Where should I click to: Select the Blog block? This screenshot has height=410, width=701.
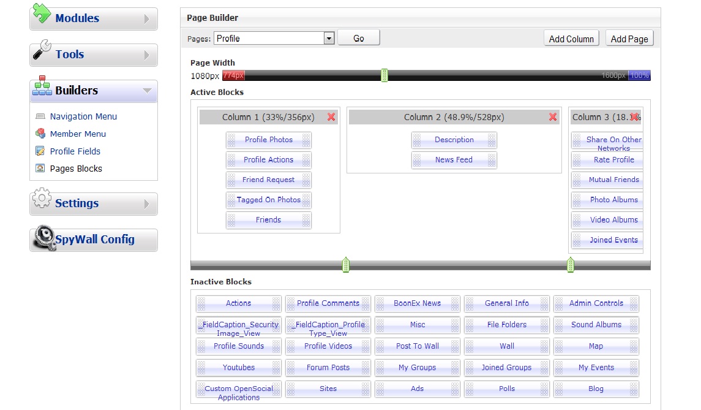(x=596, y=389)
